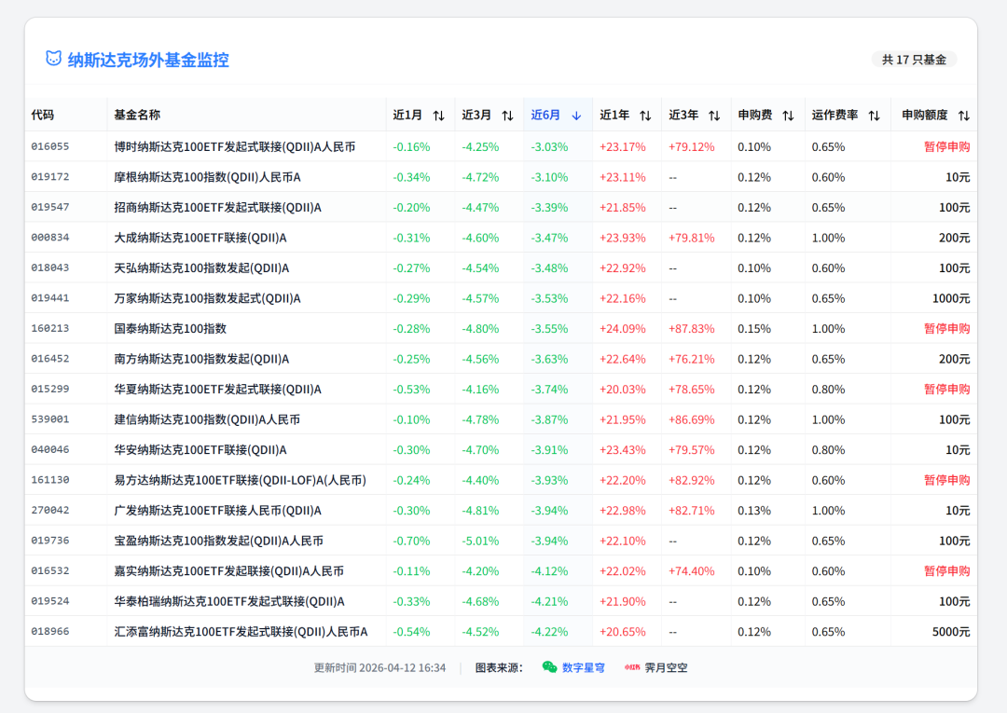Toggle 近6月 descending sort arrow
Viewport: 1007px width, 713px height.
pos(576,116)
